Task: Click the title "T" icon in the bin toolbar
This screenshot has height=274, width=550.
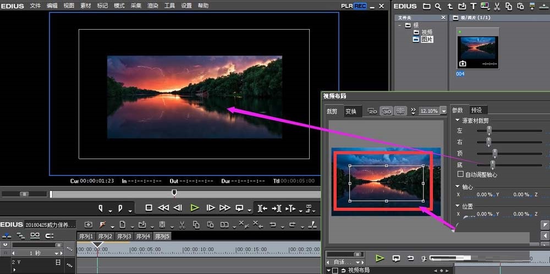Action: pyautogui.click(x=472, y=7)
